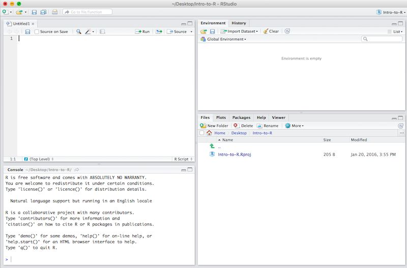Click the Print icon in main toolbar
Viewport: 407px width, 268px height.
click(x=54, y=12)
